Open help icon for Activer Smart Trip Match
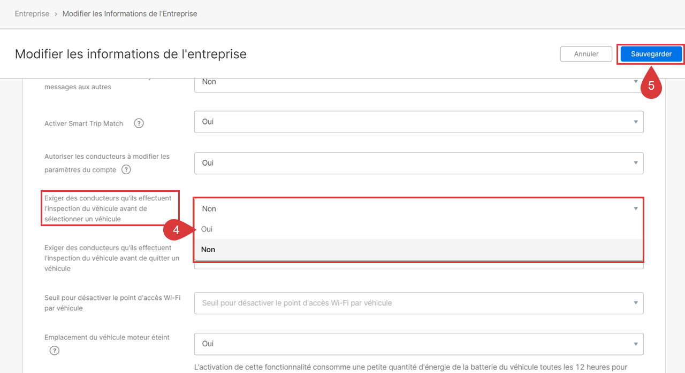 pyautogui.click(x=139, y=123)
